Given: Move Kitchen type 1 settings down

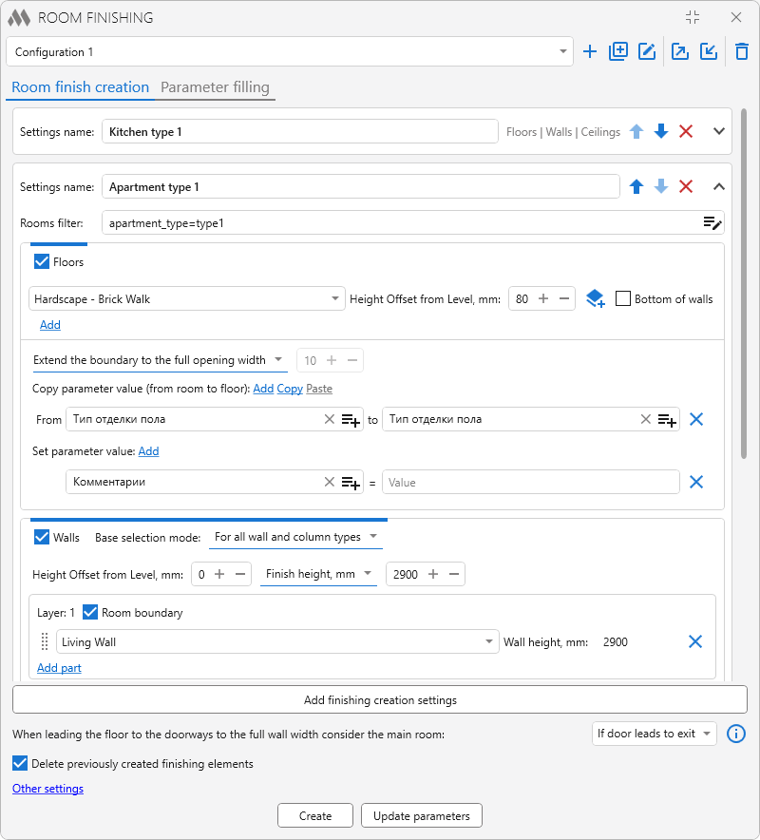Looking at the screenshot, I should [661, 131].
